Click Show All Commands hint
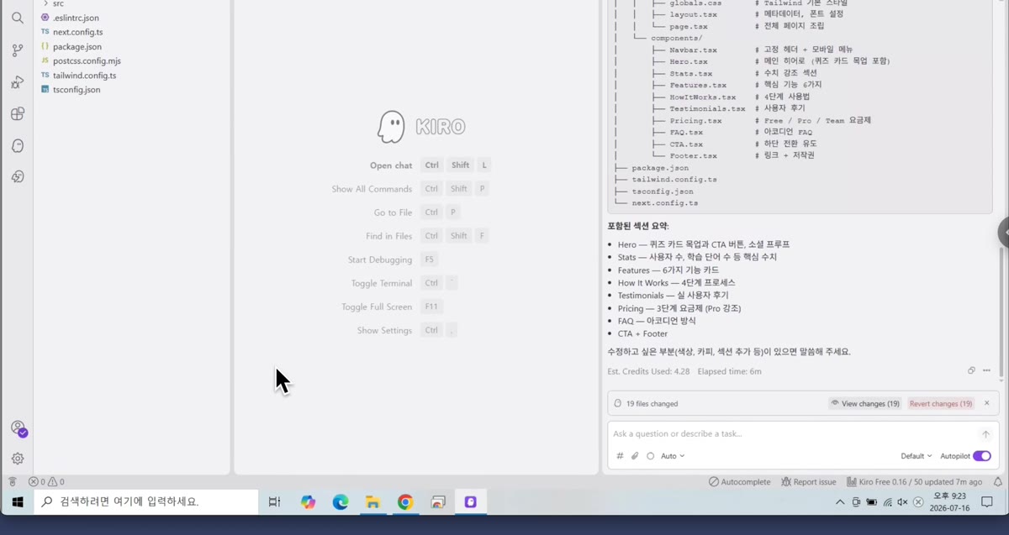The width and height of the screenshot is (1009, 535). 372,189
